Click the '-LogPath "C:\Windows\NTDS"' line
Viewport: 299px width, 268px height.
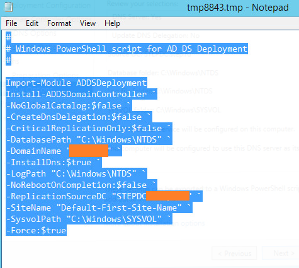[x=76, y=173]
